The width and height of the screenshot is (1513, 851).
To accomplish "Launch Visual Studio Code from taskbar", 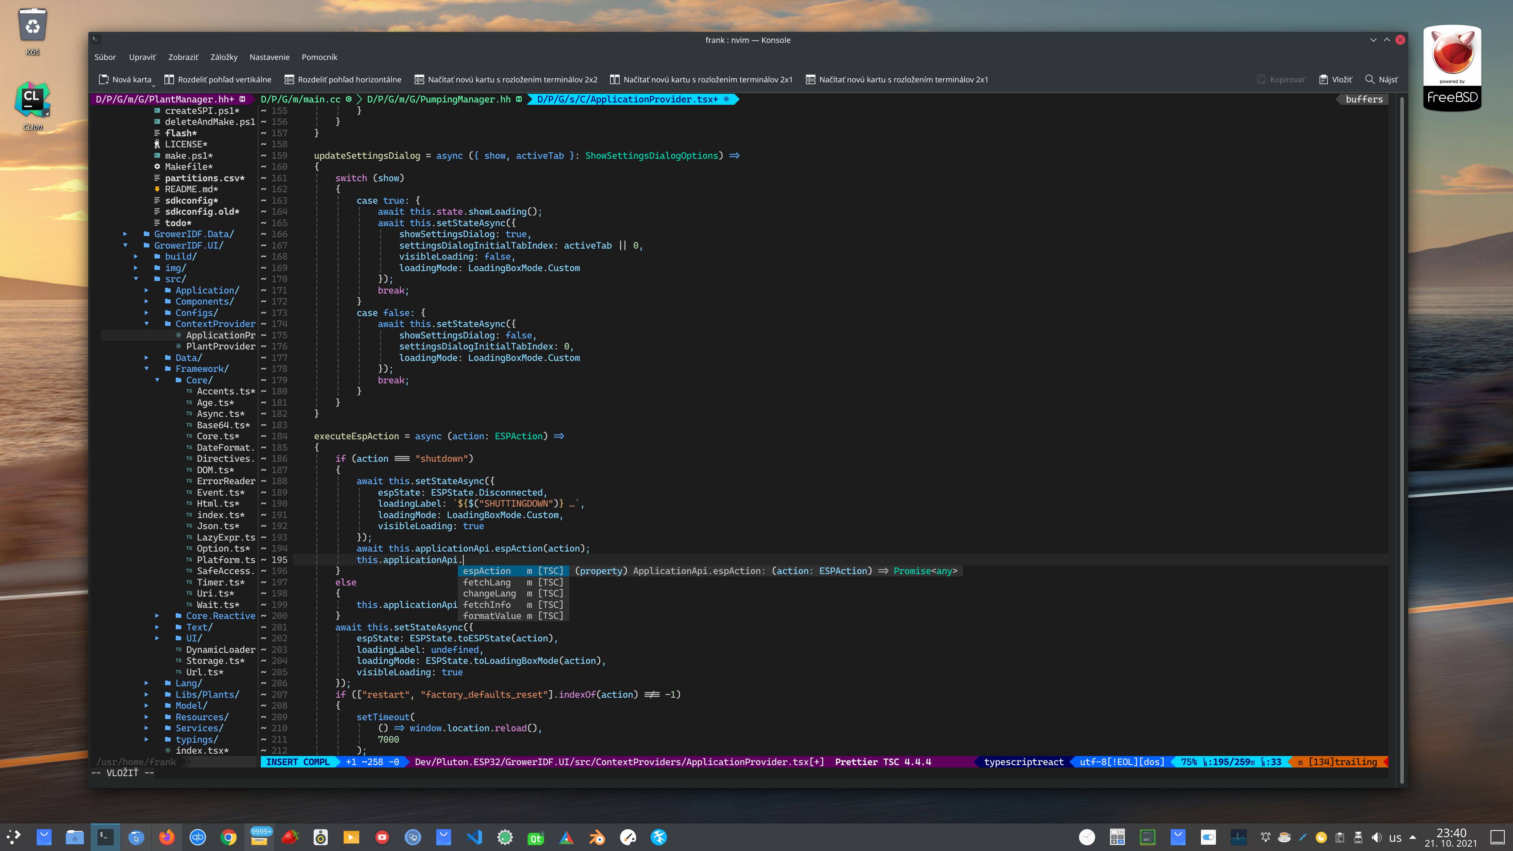I will (474, 837).
